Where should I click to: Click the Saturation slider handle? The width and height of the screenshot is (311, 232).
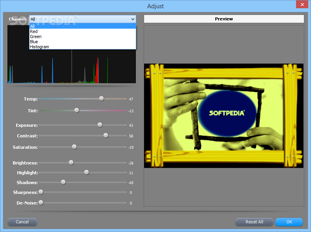(x=74, y=147)
